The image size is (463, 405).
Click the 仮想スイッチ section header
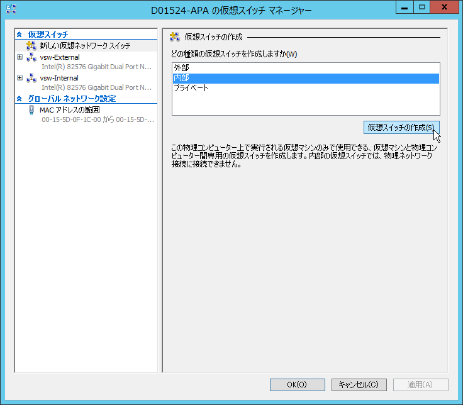tap(48, 34)
